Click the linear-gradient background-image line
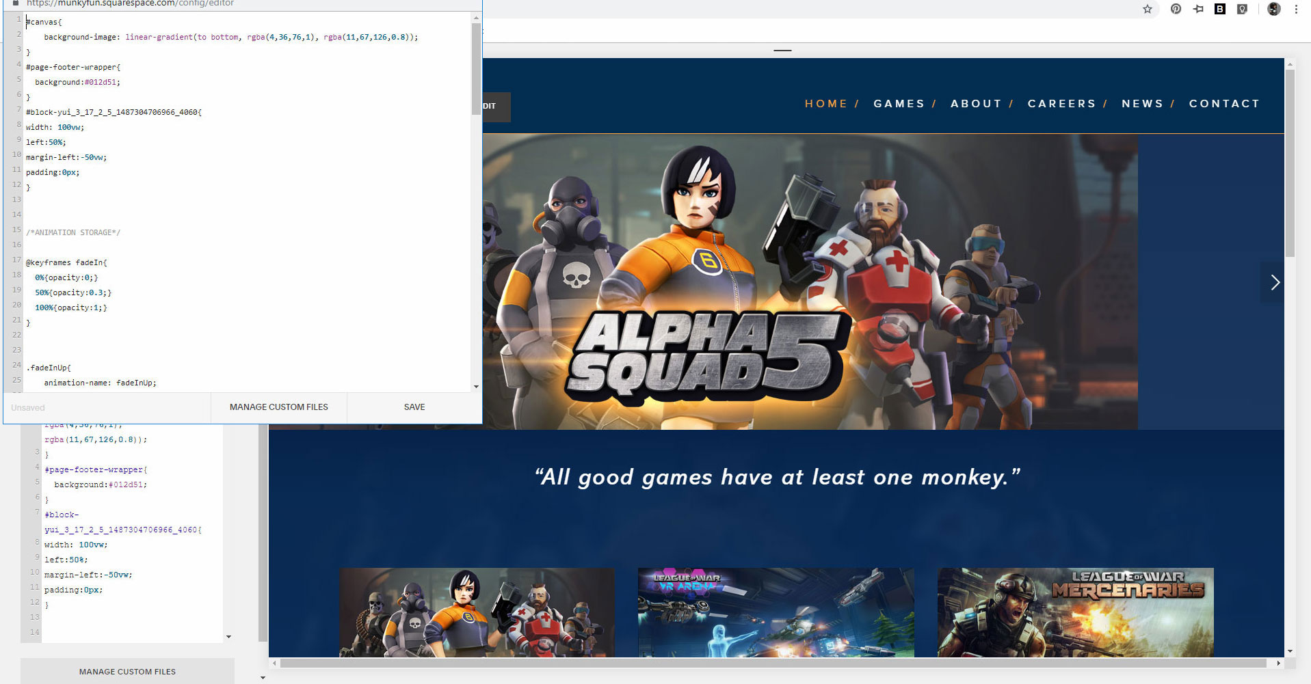Image resolution: width=1311 pixels, height=684 pixels. click(231, 37)
